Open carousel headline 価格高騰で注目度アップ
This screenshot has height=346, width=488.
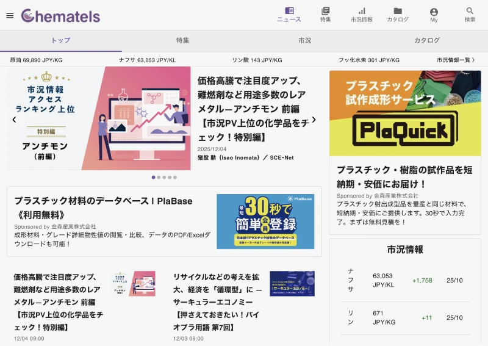click(x=252, y=109)
